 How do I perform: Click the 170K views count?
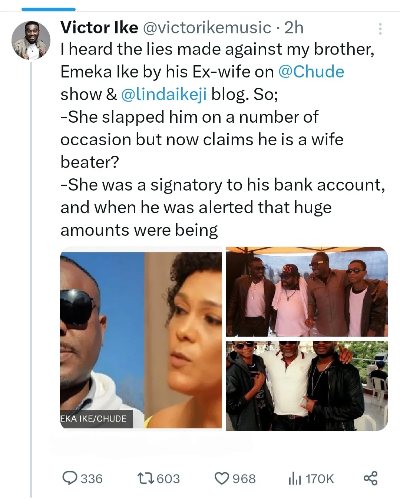320,479
